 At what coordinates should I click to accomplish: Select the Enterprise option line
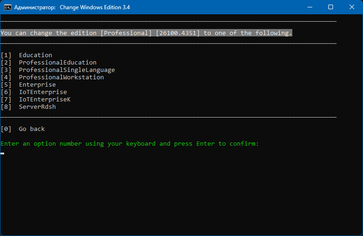pyautogui.click(x=28, y=85)
